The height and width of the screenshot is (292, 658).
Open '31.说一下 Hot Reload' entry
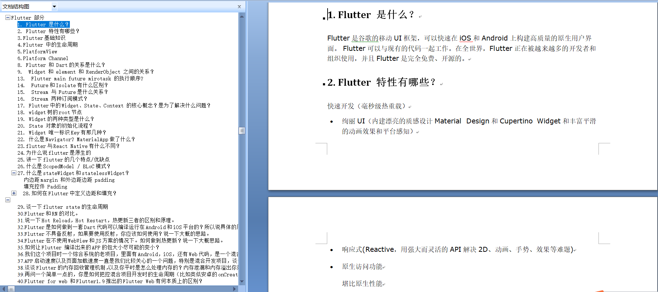click(x=96, y=220)
